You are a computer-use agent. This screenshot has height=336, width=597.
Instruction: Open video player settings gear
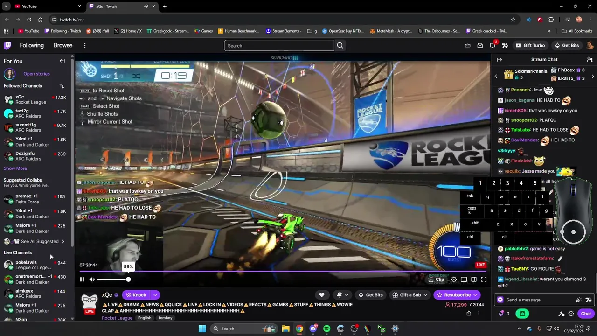point(454,280)
